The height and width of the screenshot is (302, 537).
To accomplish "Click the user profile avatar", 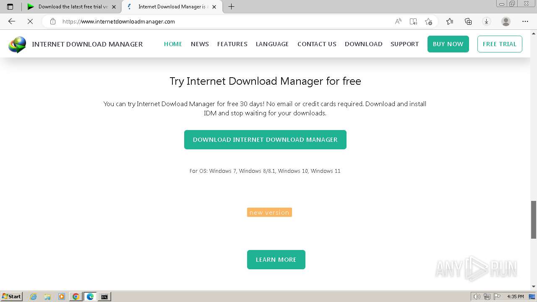I will (x=506, y=21).
